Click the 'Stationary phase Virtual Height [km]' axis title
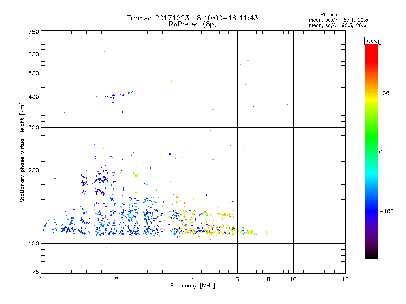The height and width of the screenshot is (304, 406). click(22, 152)
